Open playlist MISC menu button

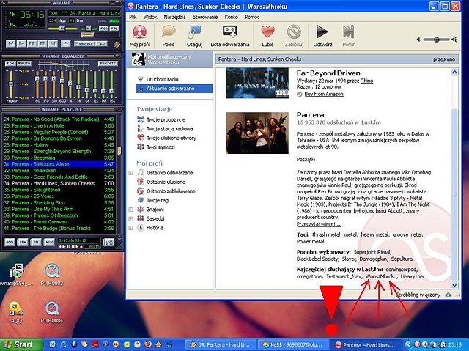(49, 242)
